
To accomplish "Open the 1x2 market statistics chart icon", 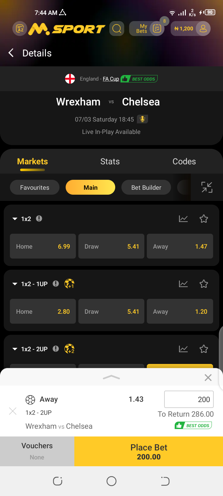I will (x=183, y=219).
